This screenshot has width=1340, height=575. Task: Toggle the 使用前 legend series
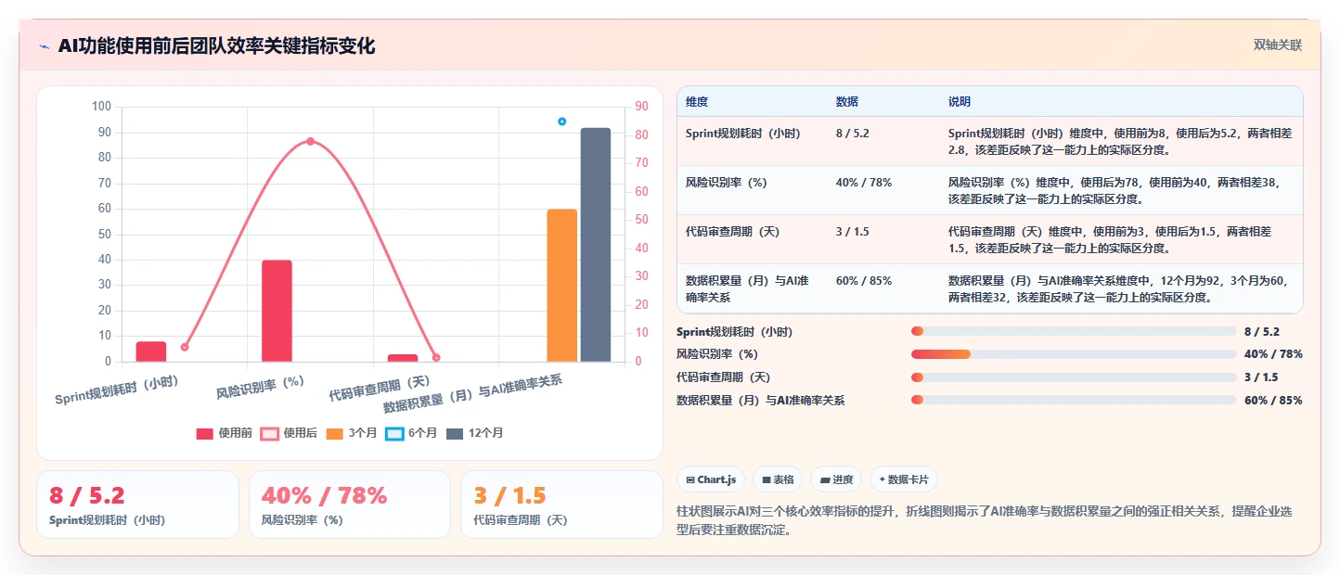(x=225, y=433)
